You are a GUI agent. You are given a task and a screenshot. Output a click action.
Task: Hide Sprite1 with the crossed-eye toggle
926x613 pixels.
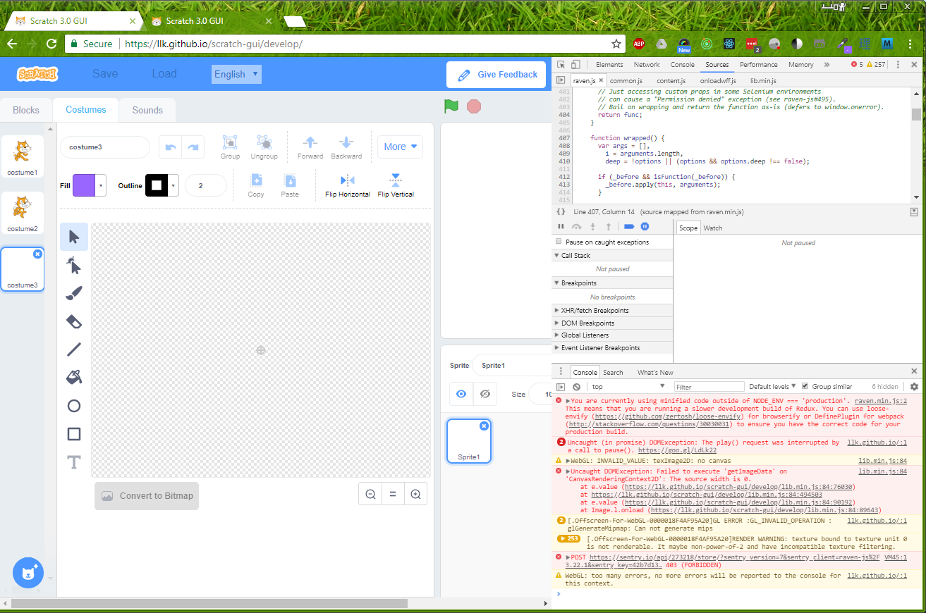click(x=485, y=394)
